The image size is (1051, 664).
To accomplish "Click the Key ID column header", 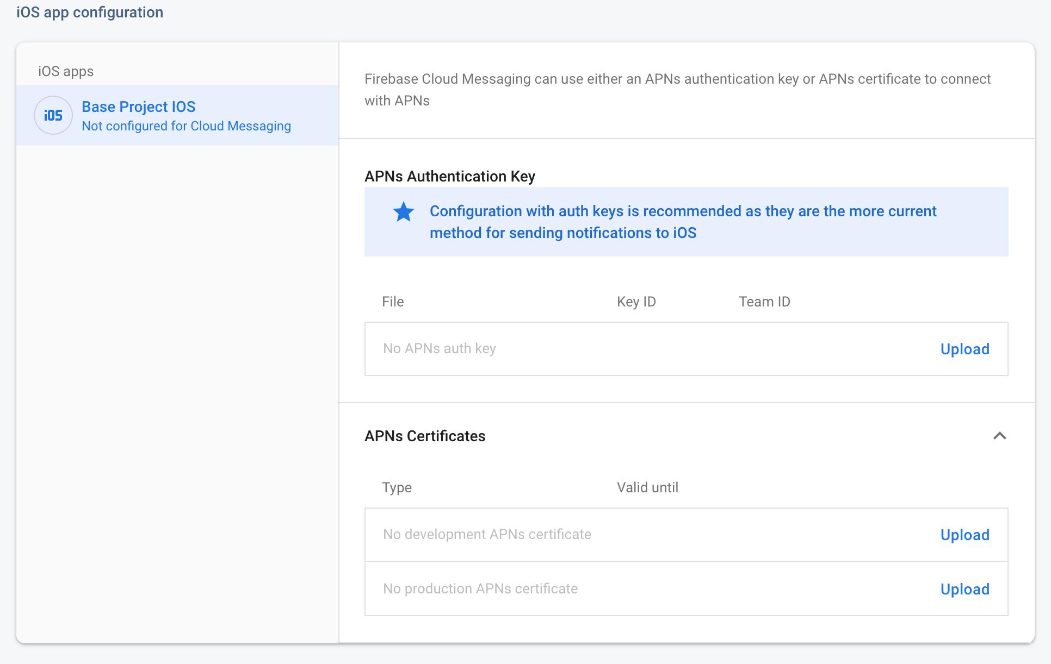I will (636, 302).
